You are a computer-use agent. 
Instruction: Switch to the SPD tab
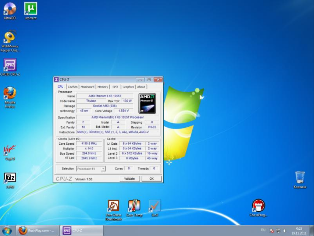click(115, 87)
